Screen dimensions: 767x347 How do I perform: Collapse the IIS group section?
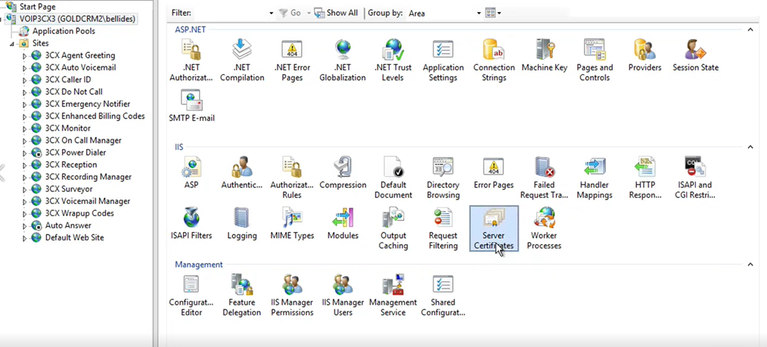(x=750, y=147)
